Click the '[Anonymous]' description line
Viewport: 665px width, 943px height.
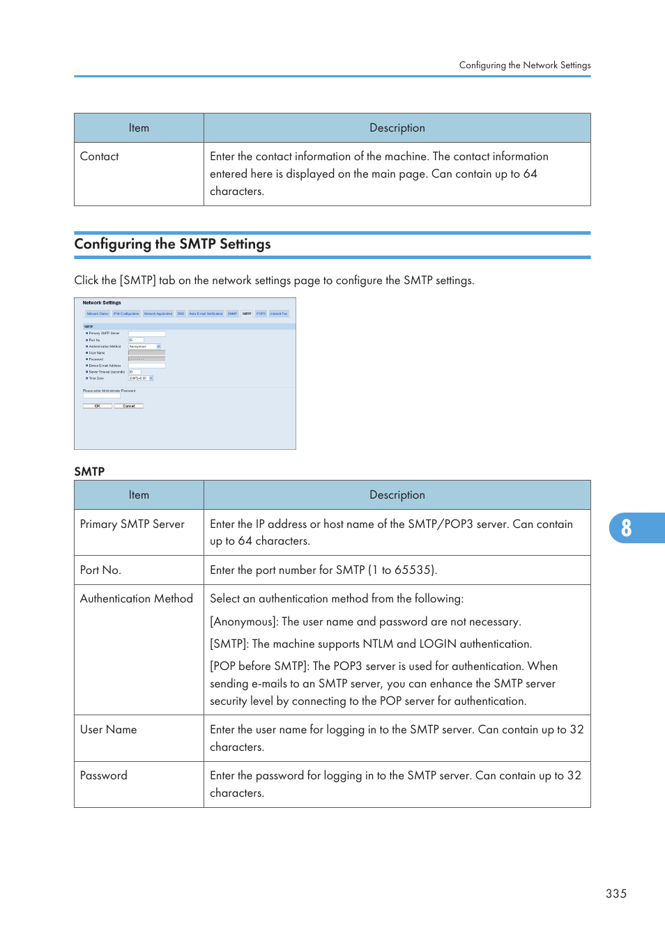point(365,621)
